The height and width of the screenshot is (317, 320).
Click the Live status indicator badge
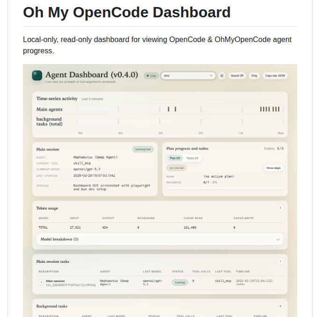tap(151, 76)
